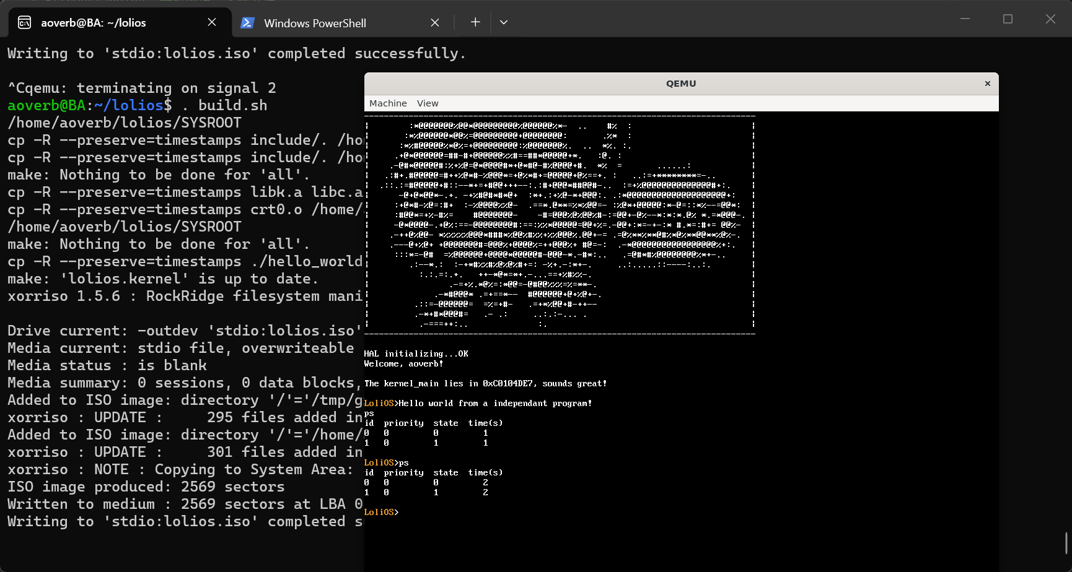
Task: Close the Windows PowerShell tab
Action: [435, 23]
